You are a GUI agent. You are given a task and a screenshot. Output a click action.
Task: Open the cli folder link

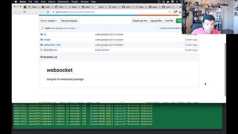45,34
